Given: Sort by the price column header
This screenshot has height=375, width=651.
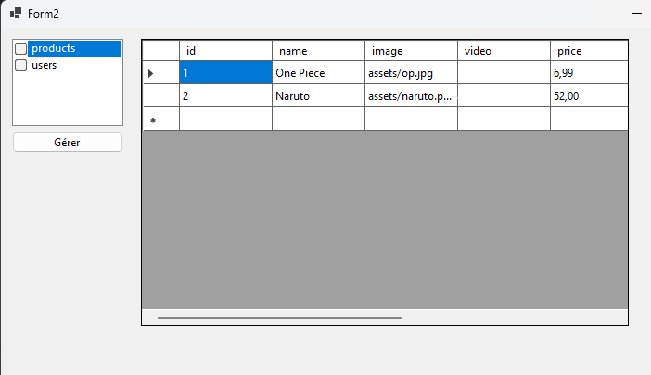Looking at the screenshot, I should 589,51.
